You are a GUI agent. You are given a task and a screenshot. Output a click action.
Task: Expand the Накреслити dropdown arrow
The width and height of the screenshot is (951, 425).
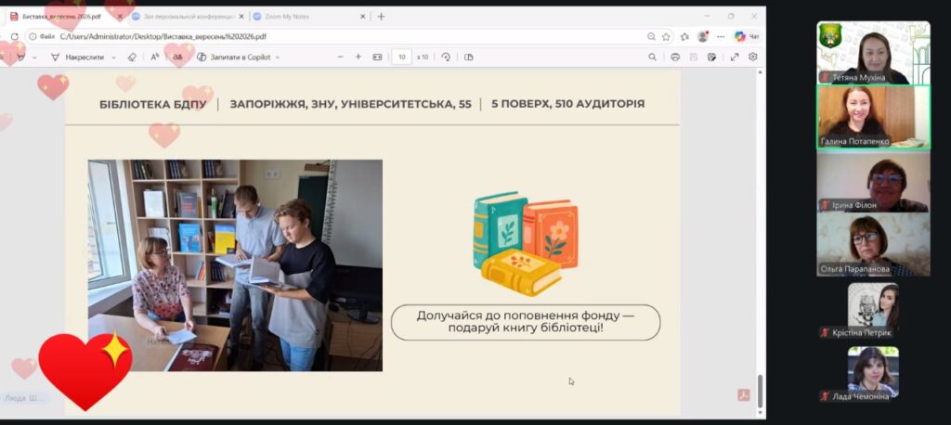113,57
